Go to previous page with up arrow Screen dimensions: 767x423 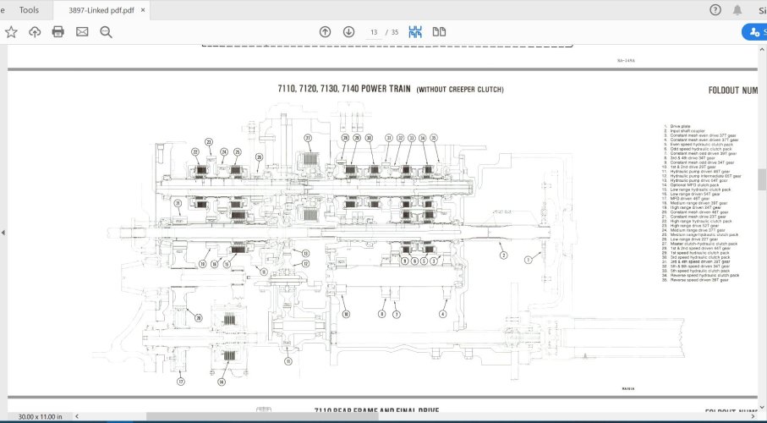(325, 32)
